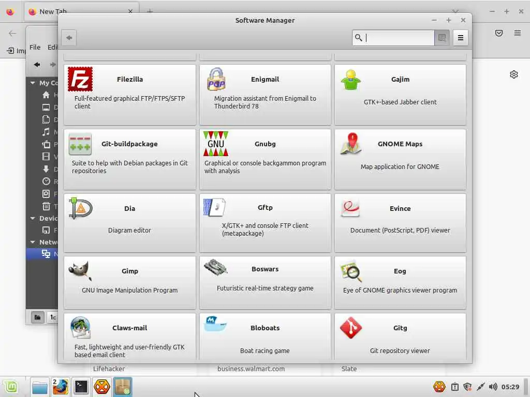The image size is (530, 397).
Task: Select Music in file manager sidebar
Action: [46, 132]
